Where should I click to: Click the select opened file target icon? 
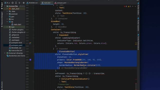(12, 3)
